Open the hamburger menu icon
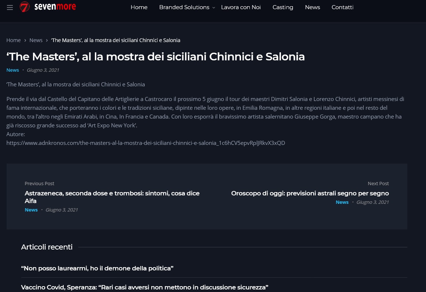 tap(10, 8)
